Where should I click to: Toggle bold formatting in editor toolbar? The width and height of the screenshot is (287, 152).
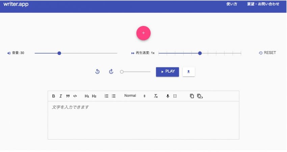pos(53,96)
